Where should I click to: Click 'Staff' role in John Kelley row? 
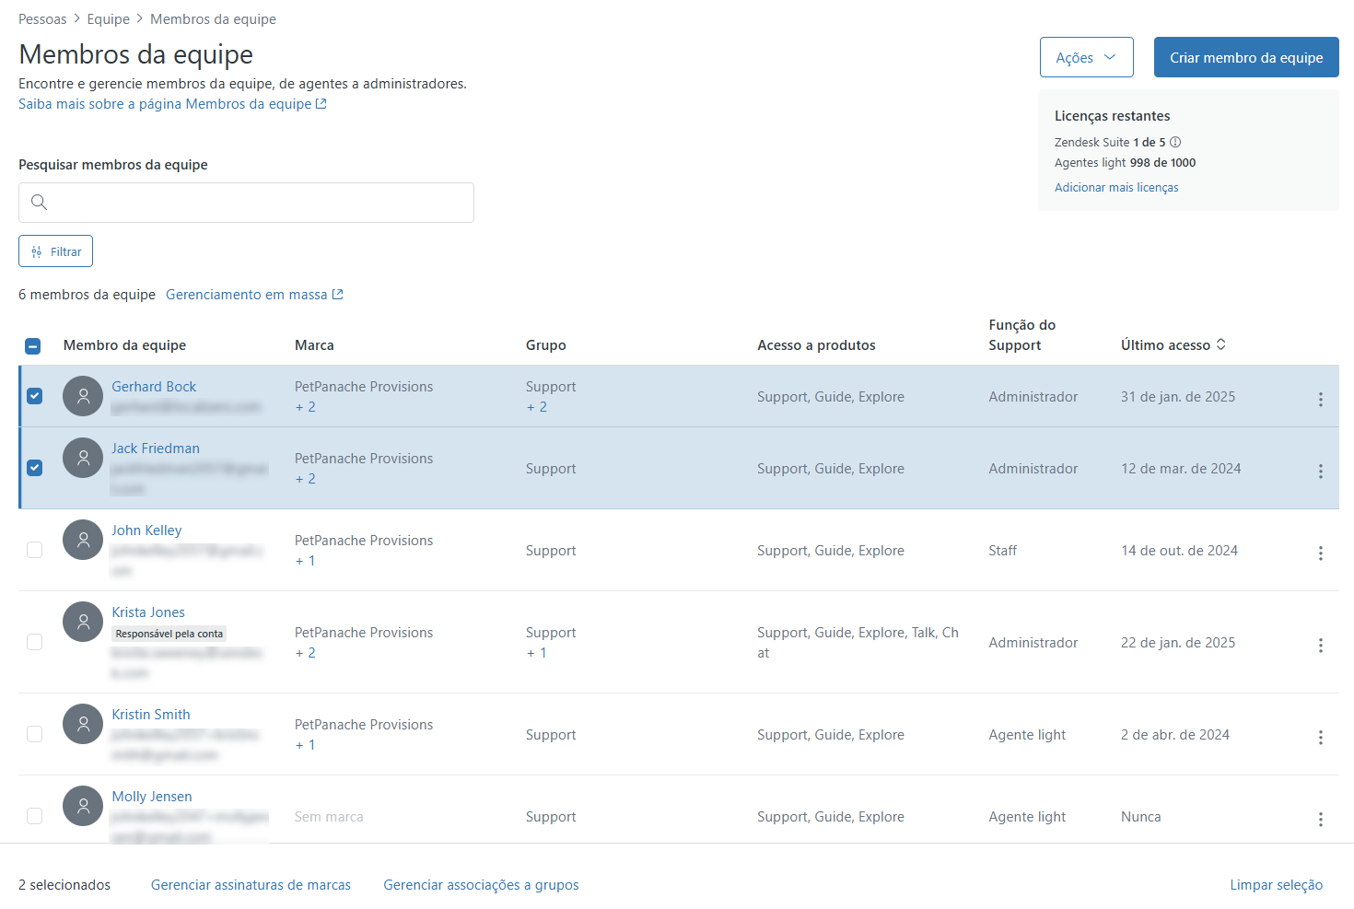pos(1002,551)
